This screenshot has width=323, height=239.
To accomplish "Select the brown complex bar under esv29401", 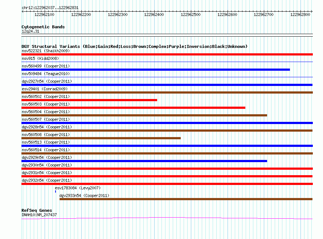I will (167, 92).
